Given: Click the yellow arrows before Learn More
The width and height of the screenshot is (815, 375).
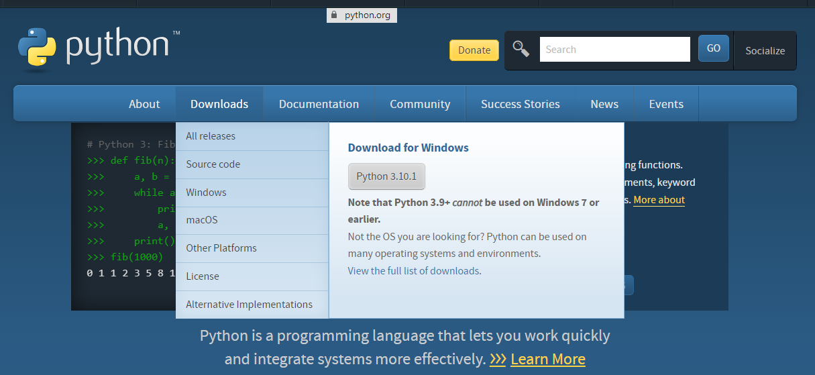Looking at the screenshot, I should click(x=498, y=360).
